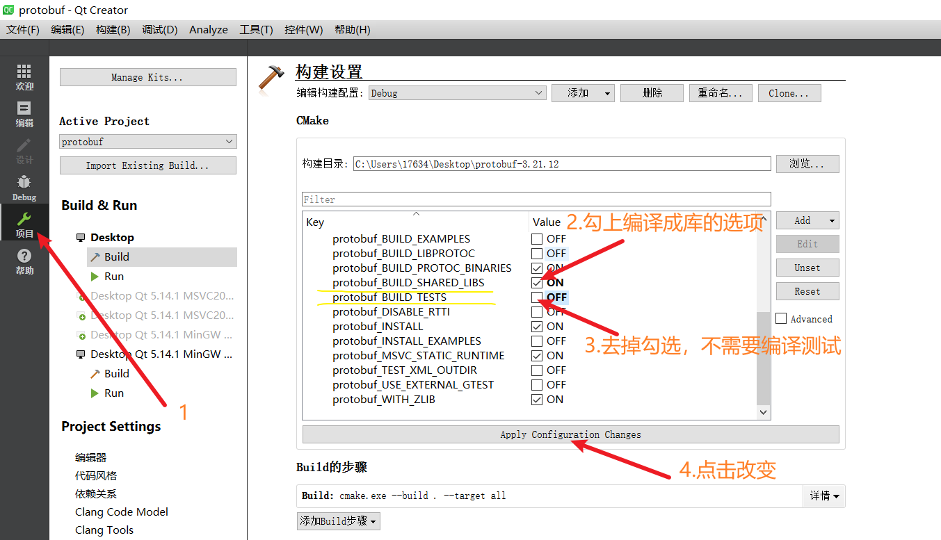941x540 pixels.
Task: Toggle protobuf_BUILD_PROTOC_BINARIES checkbox
Action: pos(537,268)
